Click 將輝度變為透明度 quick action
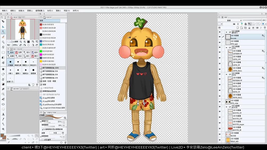 coord(52,91)
